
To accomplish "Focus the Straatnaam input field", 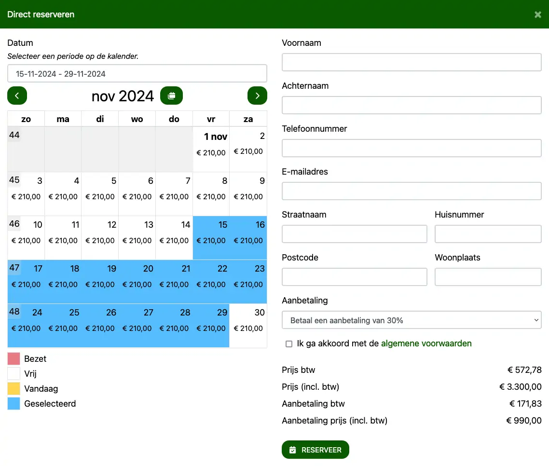I will pos(354,234).
